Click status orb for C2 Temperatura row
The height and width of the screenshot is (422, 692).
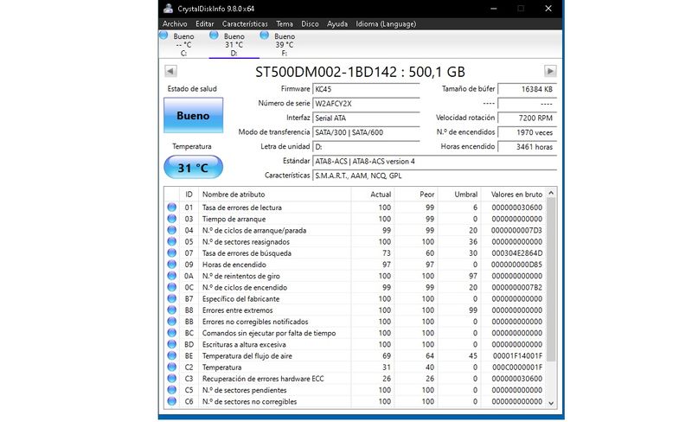click(x=171, y=368)
